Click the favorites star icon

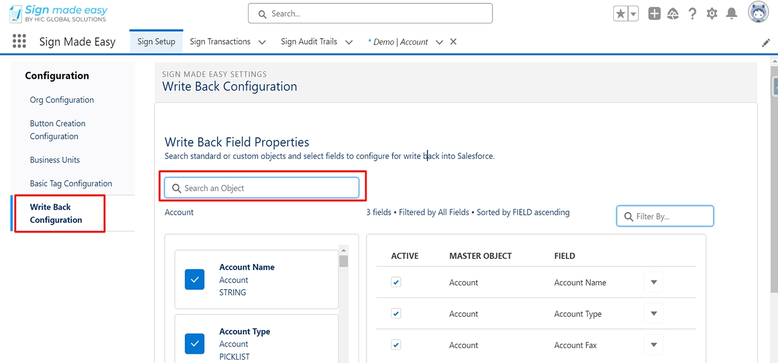[620, 14]
